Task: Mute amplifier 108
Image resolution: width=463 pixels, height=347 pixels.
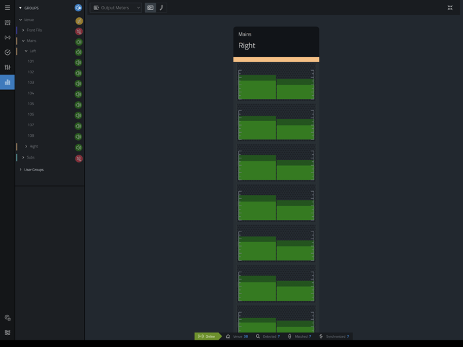Action: [x=78, y=137]
